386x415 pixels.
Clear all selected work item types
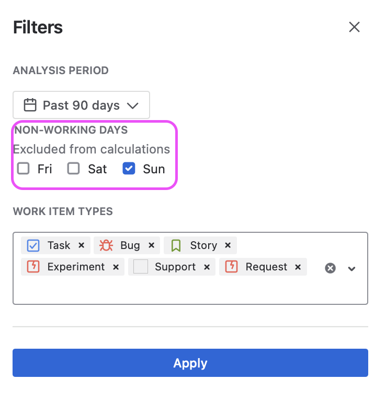pyautogui.click(x=331, y=268)
